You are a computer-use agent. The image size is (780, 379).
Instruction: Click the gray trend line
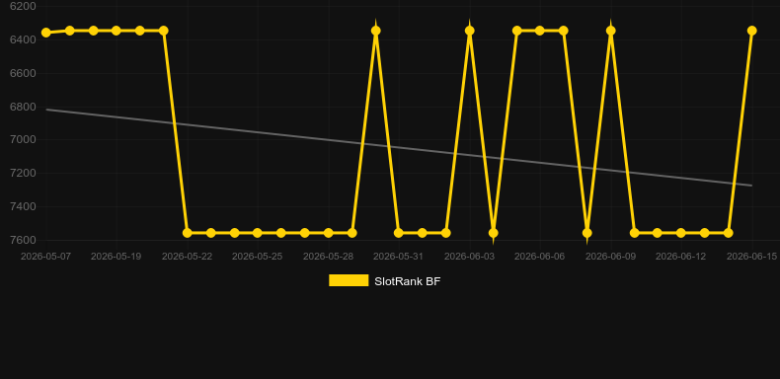click(x=399, y=147)
